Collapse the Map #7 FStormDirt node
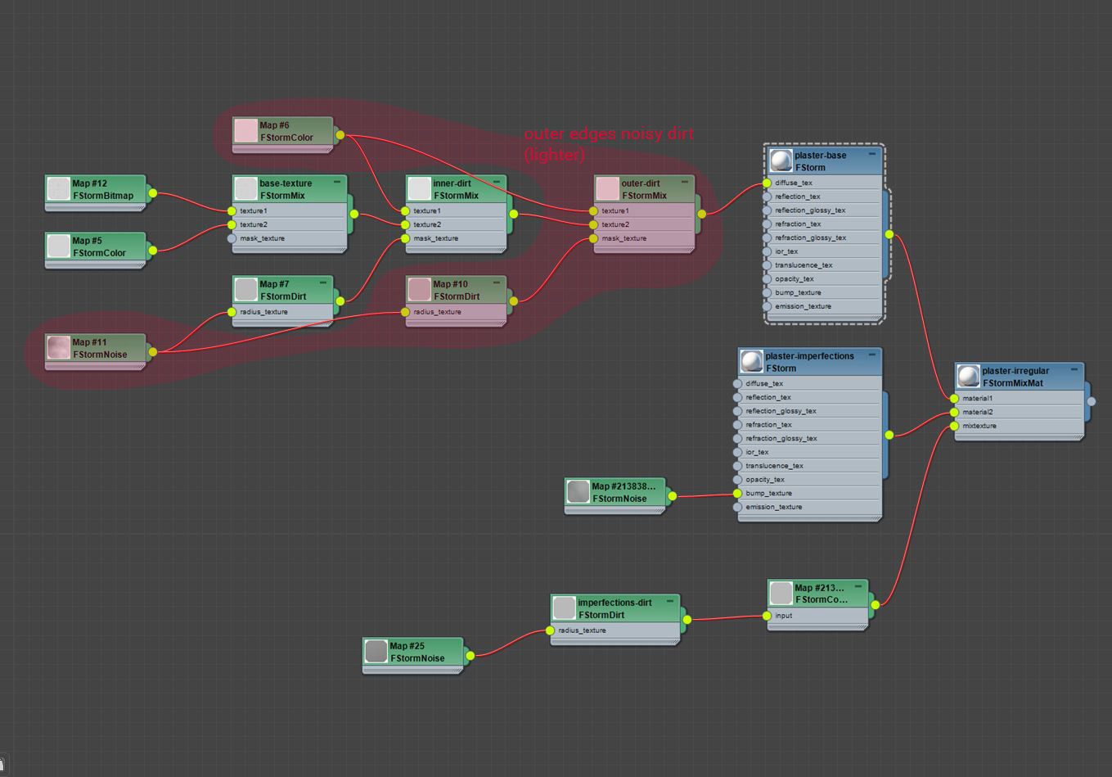This screenshot has height=777, width=1112. click(323, 282)
